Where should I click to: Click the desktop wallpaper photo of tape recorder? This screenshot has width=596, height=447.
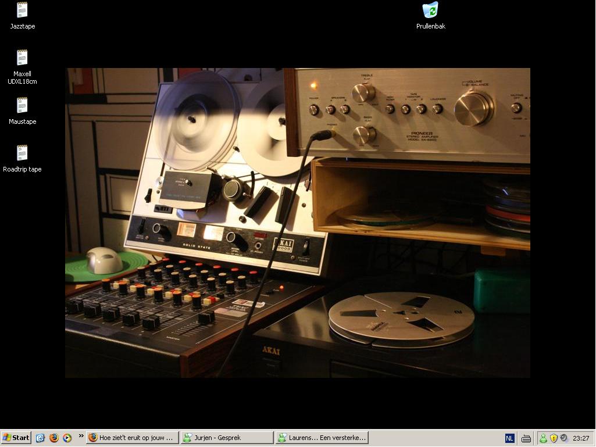297,223
